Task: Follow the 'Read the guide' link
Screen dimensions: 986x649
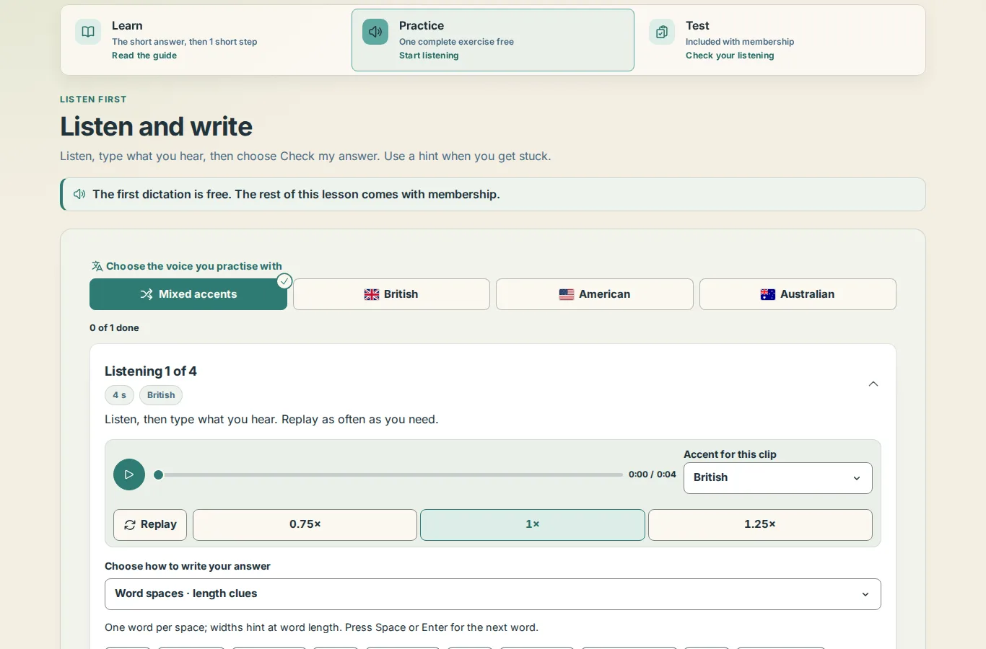Action: click(x=144, y=56)
